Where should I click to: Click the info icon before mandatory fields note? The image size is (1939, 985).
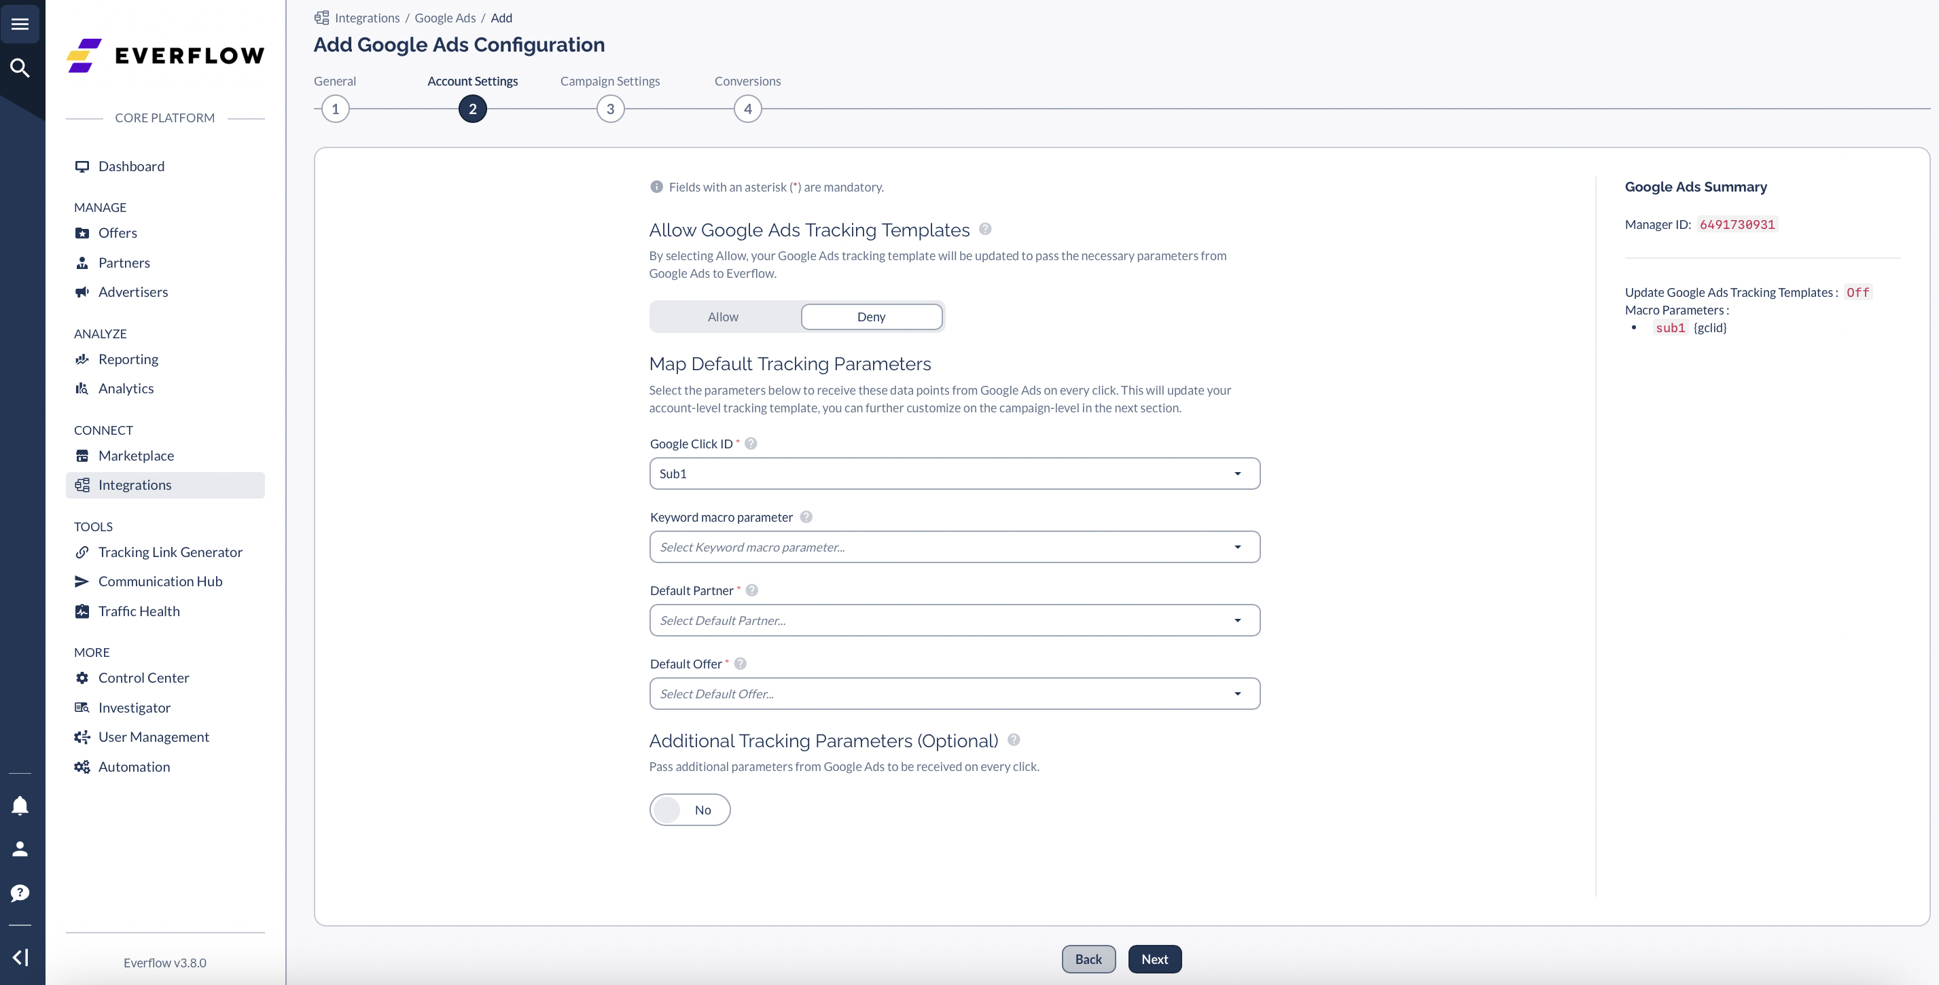click(x=656, y=187)
